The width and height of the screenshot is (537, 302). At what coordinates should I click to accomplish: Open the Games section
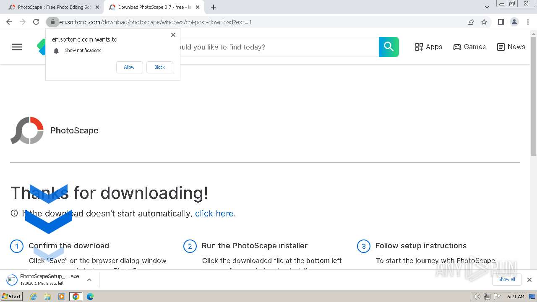(x=469, y=47)
